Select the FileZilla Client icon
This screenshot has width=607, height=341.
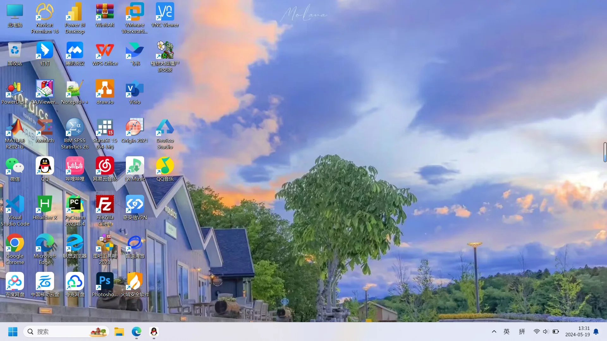(x=105, y=205)
